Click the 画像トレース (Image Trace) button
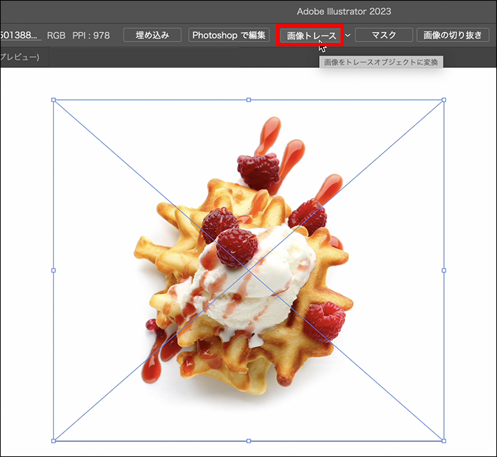497x457 pixels. 310,35
